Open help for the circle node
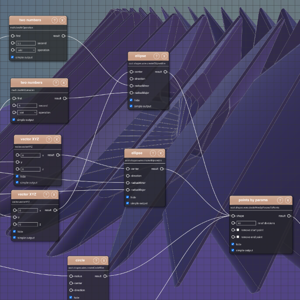This screenshot has height=300, width=300. tap(95, 261)
